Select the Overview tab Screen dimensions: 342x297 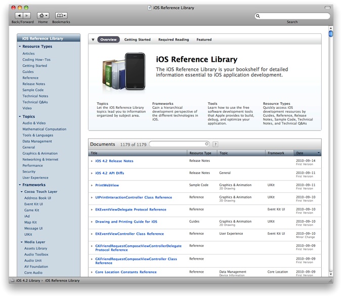[x=108, y=39]
